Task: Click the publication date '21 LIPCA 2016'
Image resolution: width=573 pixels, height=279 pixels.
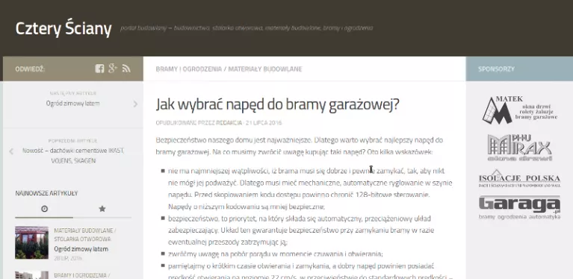Action: click(264, 122)
